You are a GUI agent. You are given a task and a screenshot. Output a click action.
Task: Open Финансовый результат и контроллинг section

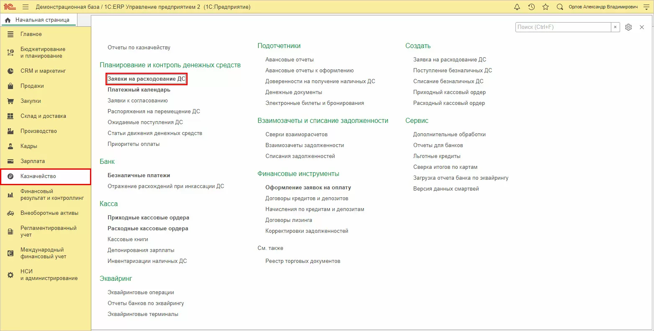pyautogui.click(x=46, y=195)
